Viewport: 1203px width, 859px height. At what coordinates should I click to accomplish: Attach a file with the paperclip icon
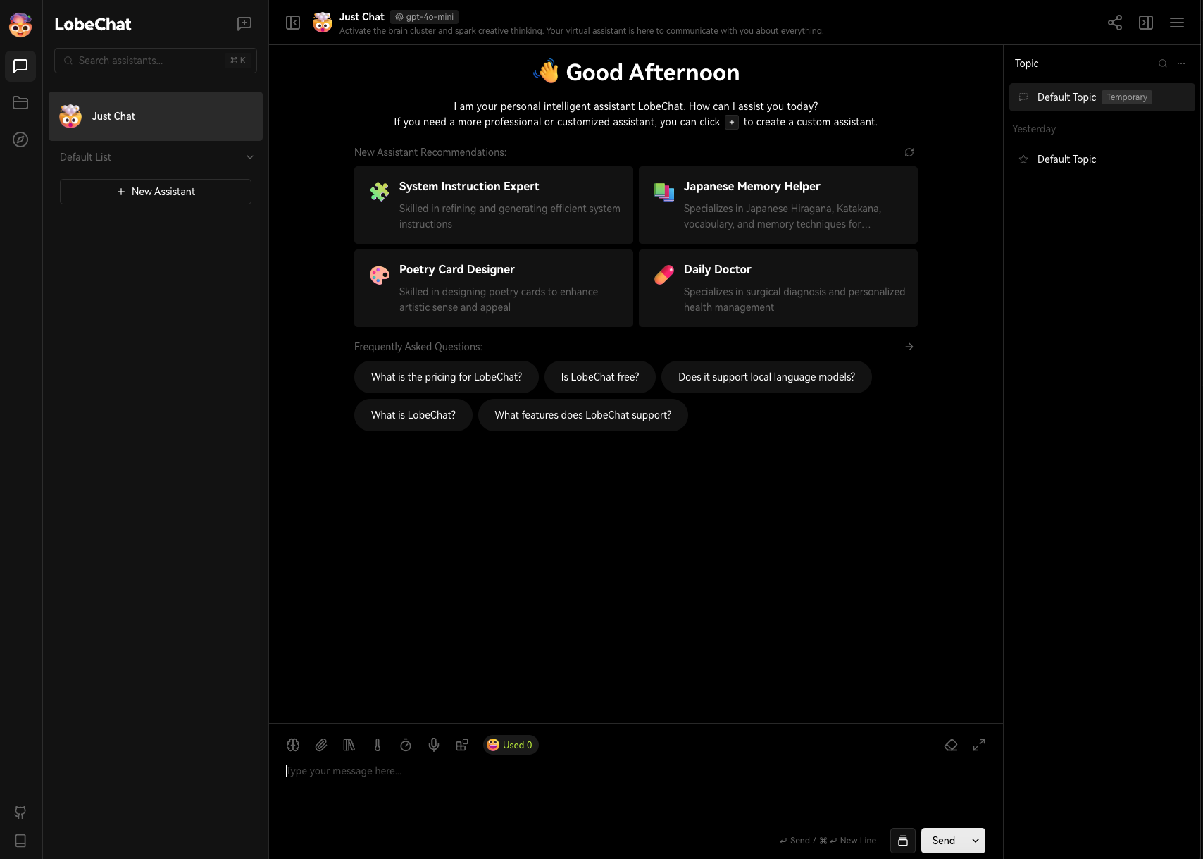click(321, 745)
